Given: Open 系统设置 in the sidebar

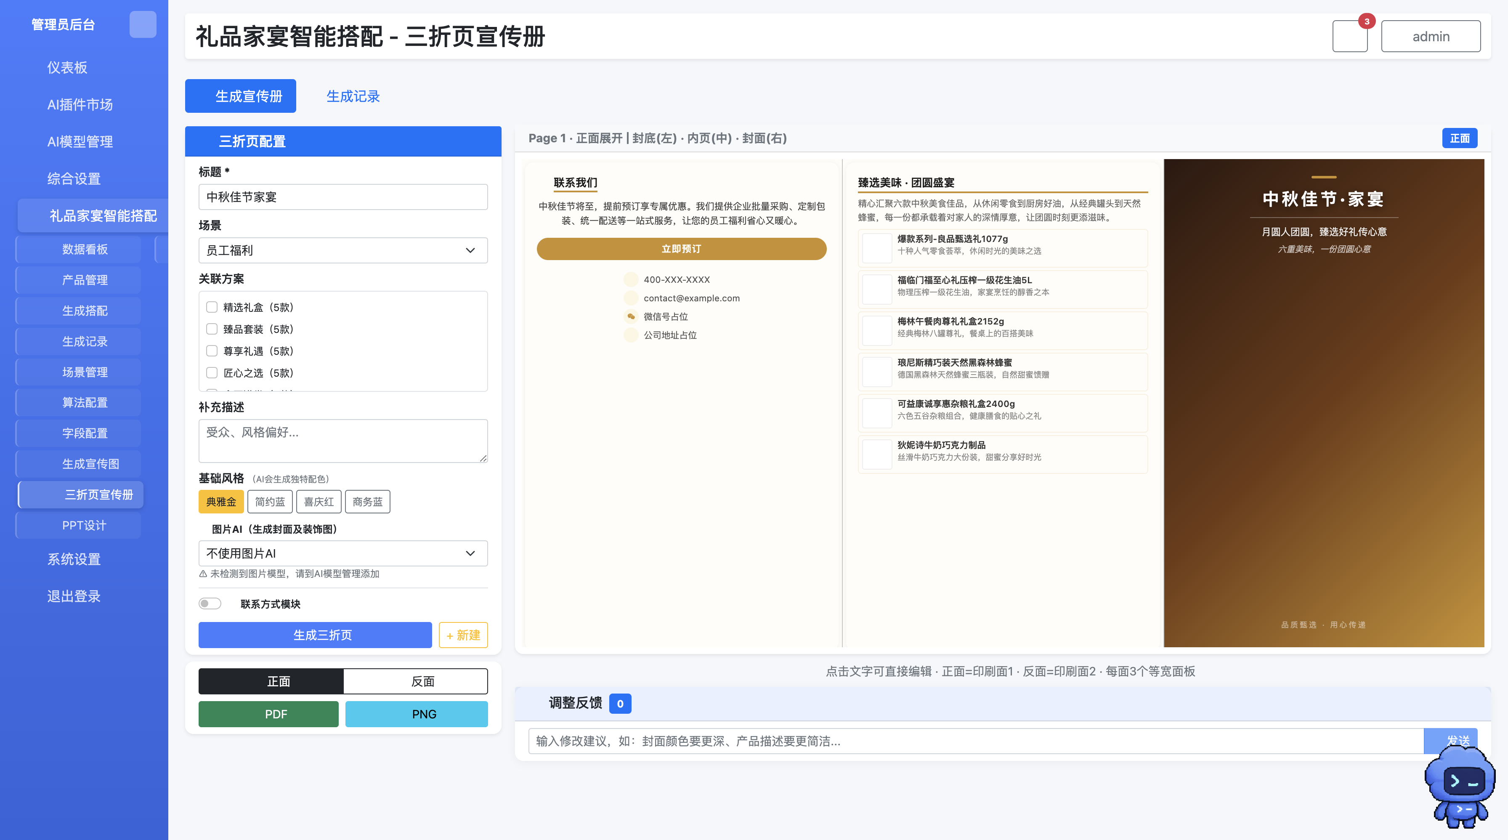Looking at the screenshot, I should coord(74,560).
